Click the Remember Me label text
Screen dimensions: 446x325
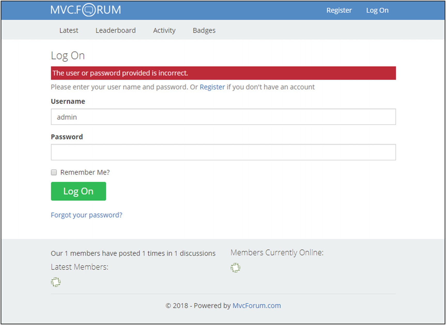[85, 172]
